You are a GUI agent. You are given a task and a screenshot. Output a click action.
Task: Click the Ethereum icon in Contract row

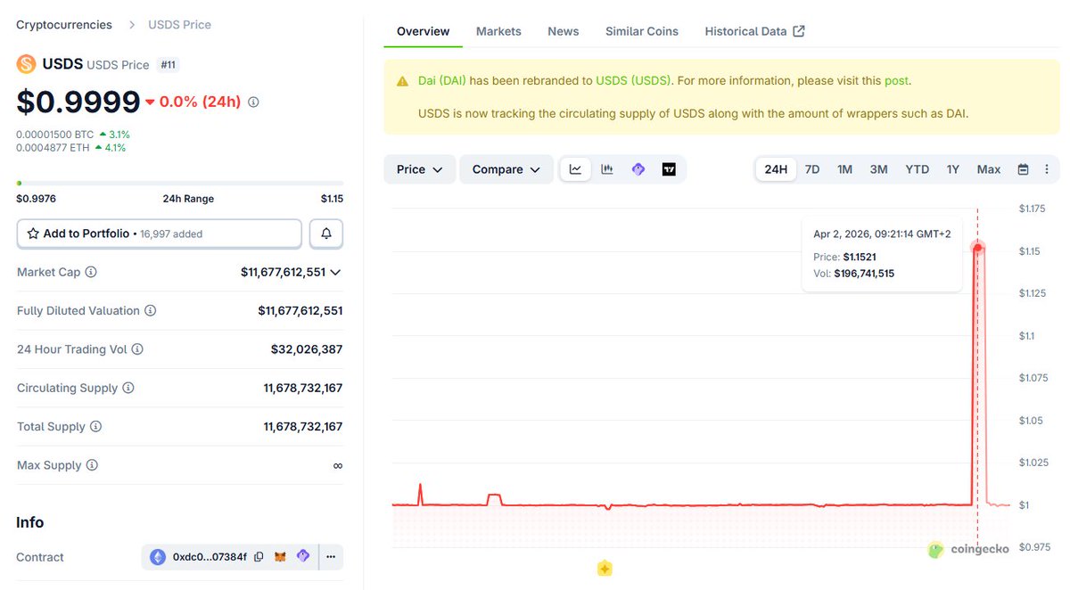tap(158, 557)
